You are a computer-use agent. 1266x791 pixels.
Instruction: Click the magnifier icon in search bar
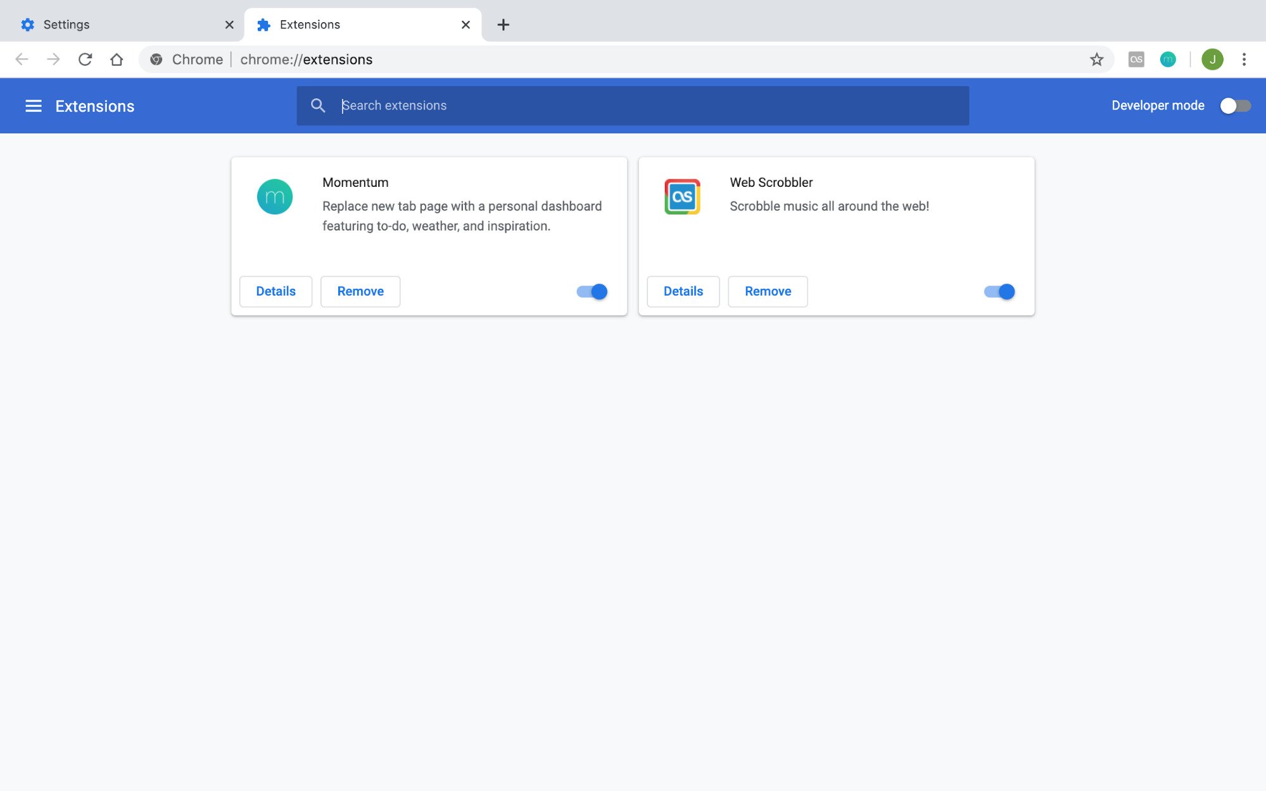coord(318,106)
